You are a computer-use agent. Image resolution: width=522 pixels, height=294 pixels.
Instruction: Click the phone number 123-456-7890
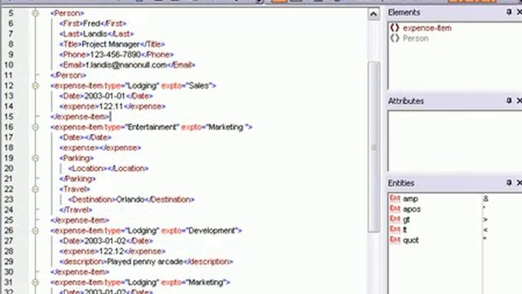tap(115, 55)
